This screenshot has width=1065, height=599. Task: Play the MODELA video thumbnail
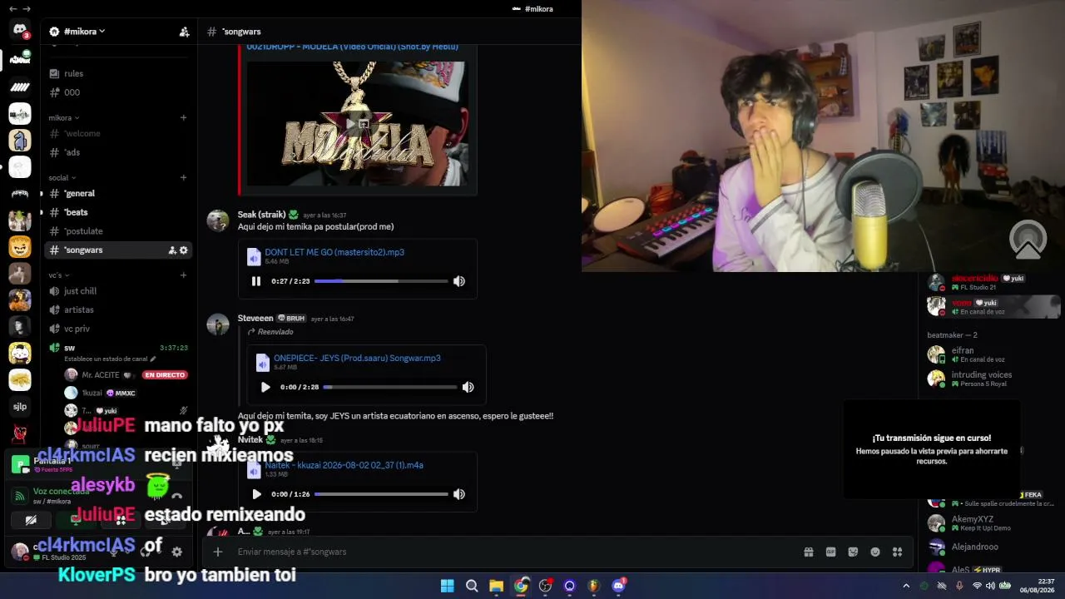tap(357, 123)
